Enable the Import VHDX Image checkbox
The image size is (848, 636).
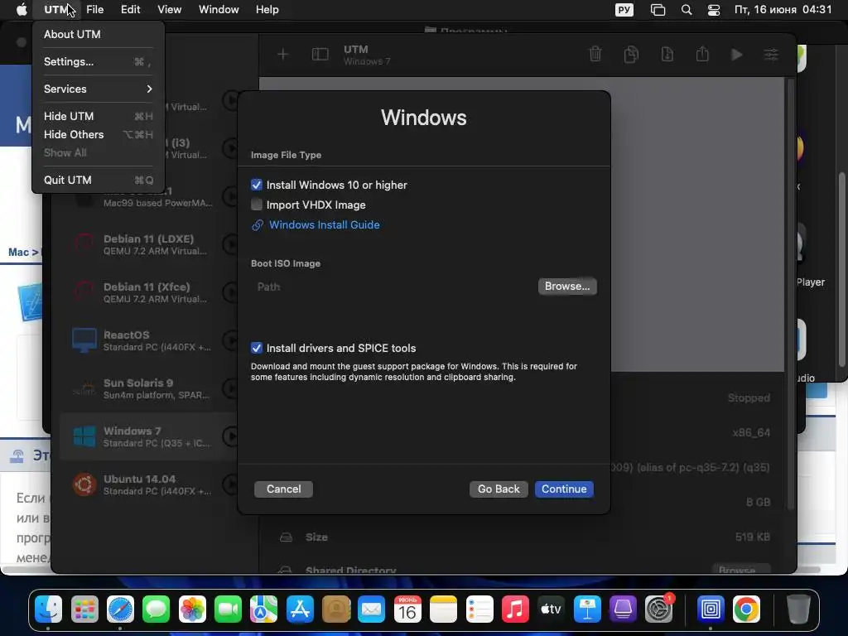[257, 205]
